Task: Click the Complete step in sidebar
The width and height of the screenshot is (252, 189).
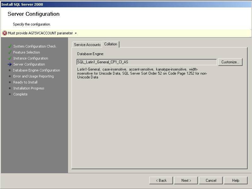Action: pyautogui.click(x=20, y=94)
